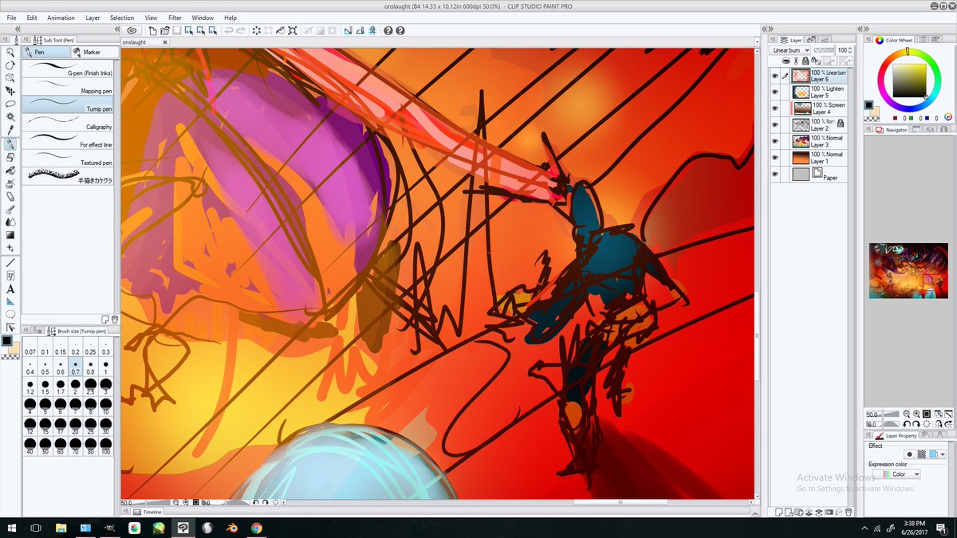Select the G-pen (Finish Inks) sub tool
The width and height of the screenshot is (957, 538).
point(68,68)
